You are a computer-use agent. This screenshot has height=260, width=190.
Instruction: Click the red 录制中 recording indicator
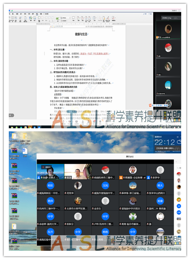(47, 167)
